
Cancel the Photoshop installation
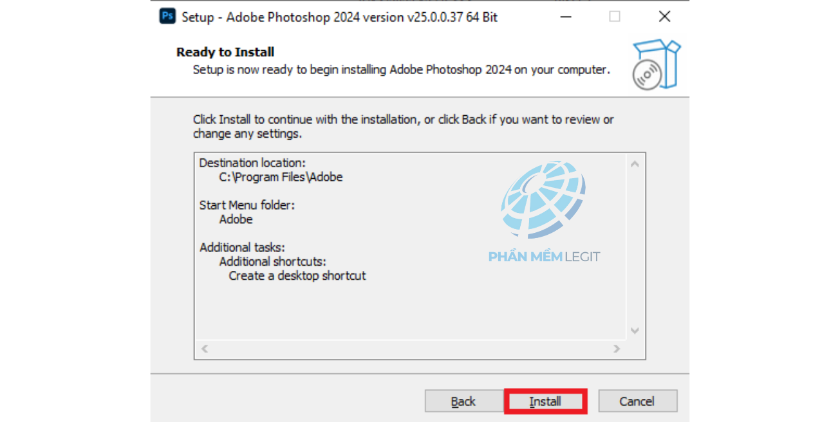(637, 401)
